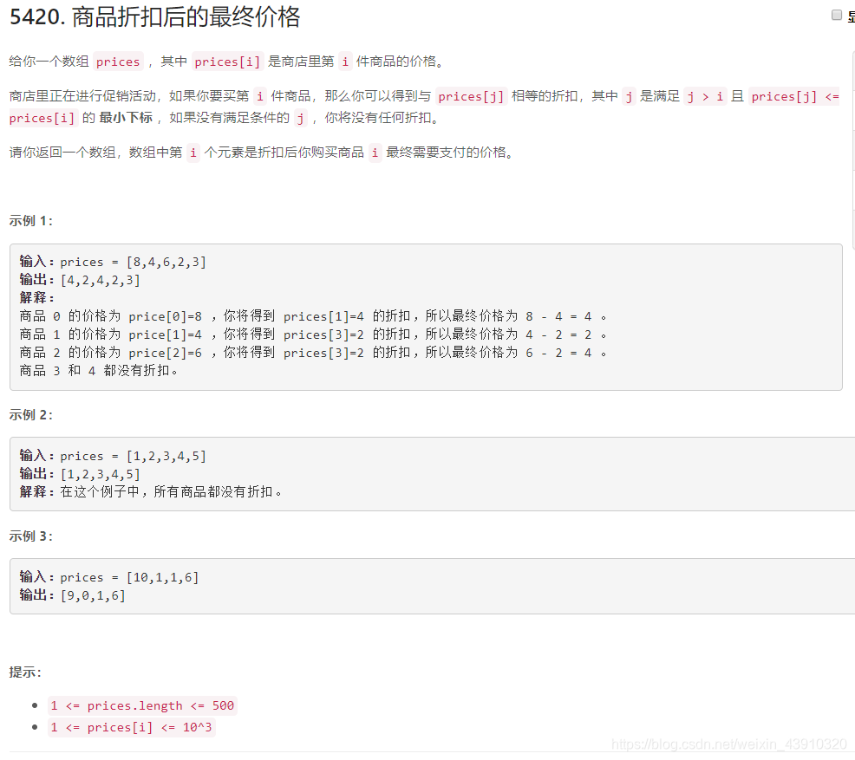
Task: Click the 'prices' code tag in the first sentence
Action: point(118,62)
